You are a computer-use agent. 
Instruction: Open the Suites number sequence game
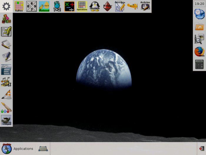(x=19, y=6)
